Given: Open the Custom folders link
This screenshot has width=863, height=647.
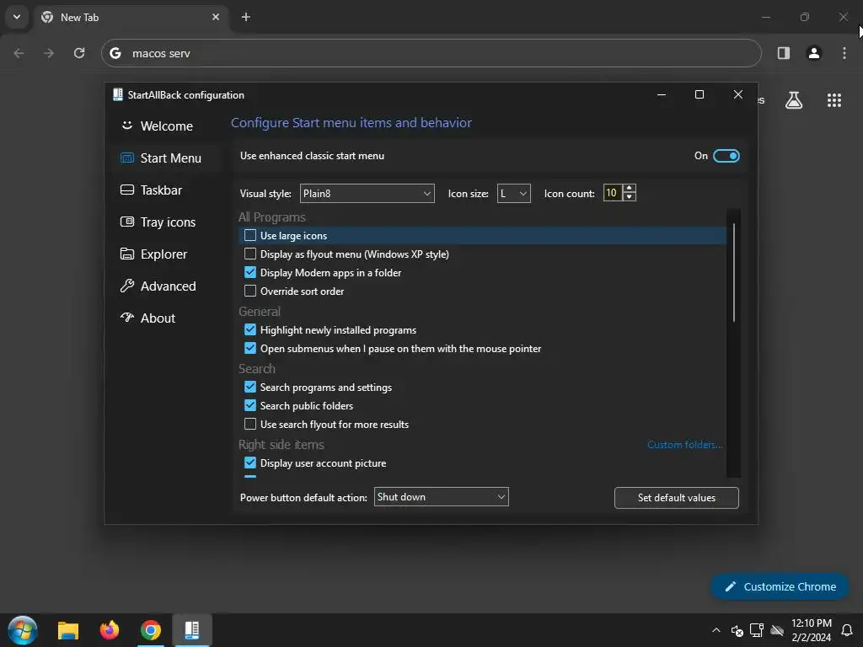Looking at the screenshot, I should tap(684, 445).
